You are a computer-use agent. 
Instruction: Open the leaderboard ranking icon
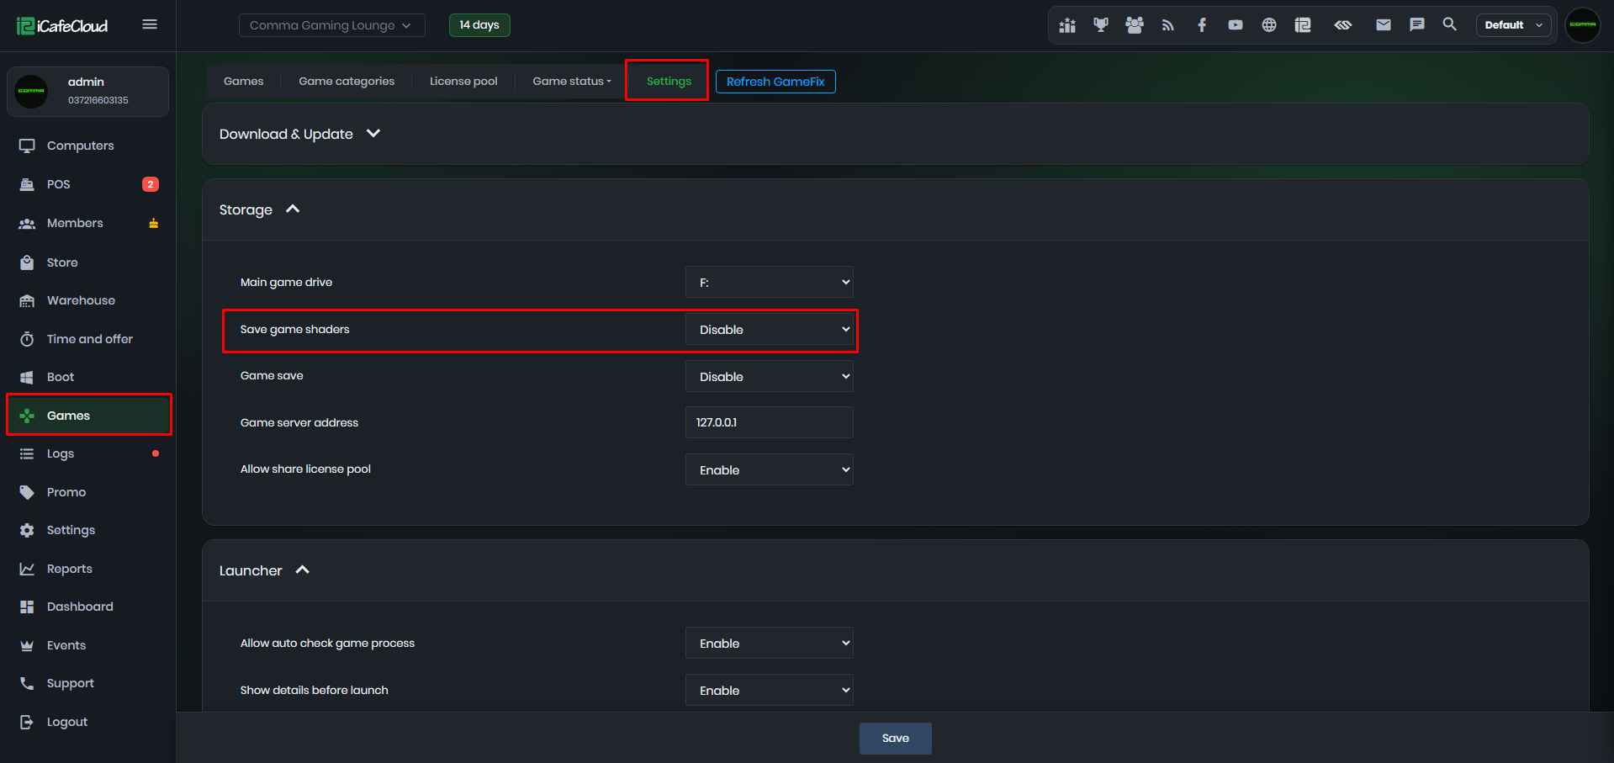[x=1067, y=25]
